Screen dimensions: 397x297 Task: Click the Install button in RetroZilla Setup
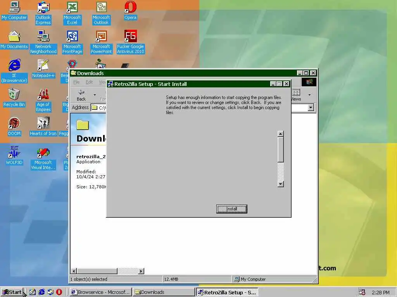click(x=232, y=209)
